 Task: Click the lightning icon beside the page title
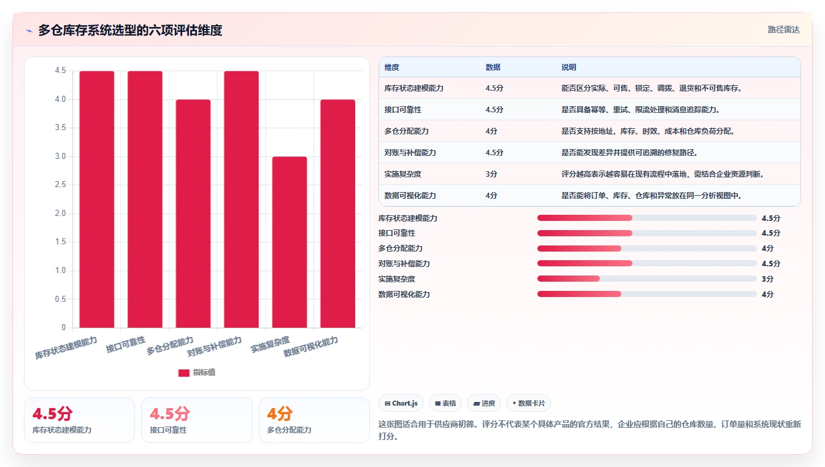[x=29, y=30]
